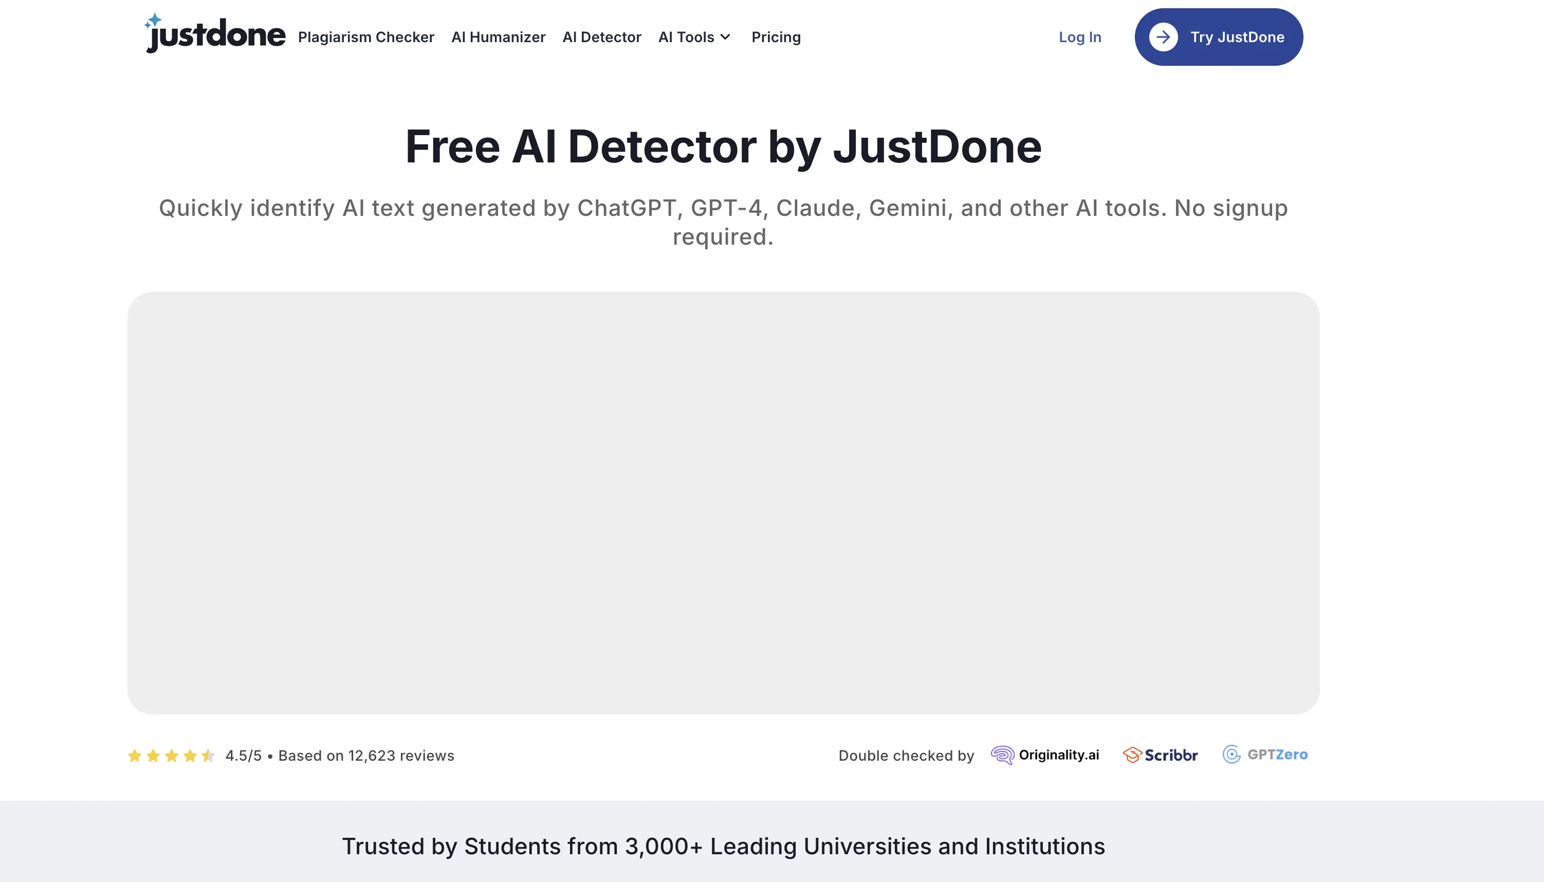Click the Log In link

coord(1079,37)
